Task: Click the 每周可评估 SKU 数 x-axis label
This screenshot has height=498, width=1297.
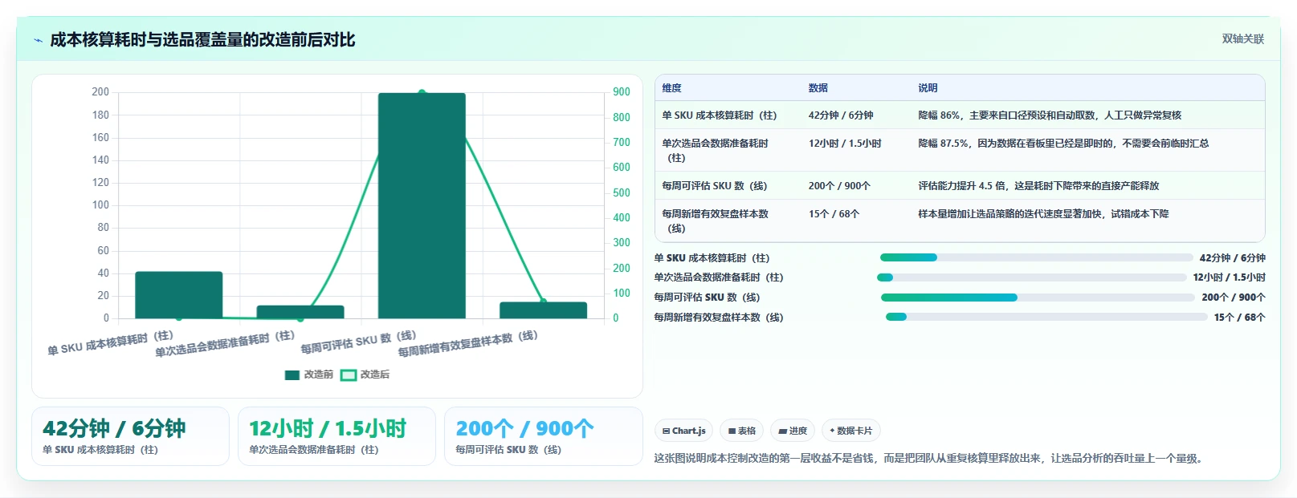Action: click(359, 342)
